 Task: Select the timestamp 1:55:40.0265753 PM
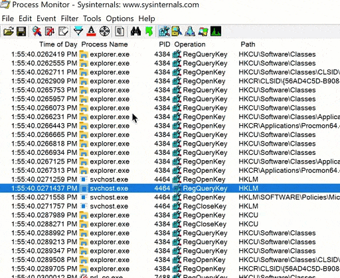44,90
